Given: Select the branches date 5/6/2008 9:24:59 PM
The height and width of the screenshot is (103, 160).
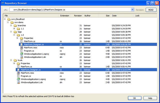Looking at the screenshot, I should 121,26.
